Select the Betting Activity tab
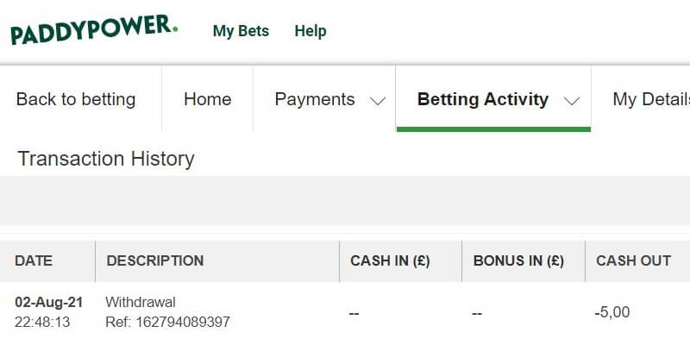Image resolution: width=690 pixels, height=345 pixels. 483,99
